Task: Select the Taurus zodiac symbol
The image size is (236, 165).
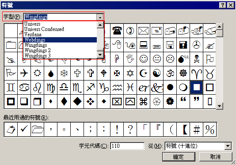Action: [x=209, y=73]
